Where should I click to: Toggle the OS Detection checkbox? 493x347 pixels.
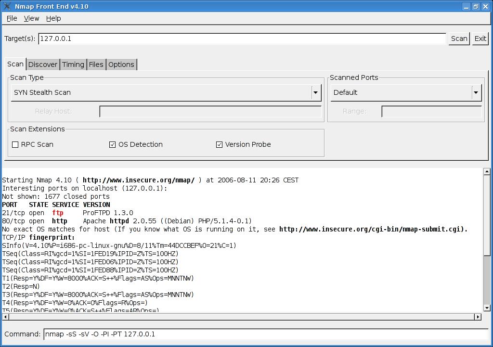pos(112,144)
